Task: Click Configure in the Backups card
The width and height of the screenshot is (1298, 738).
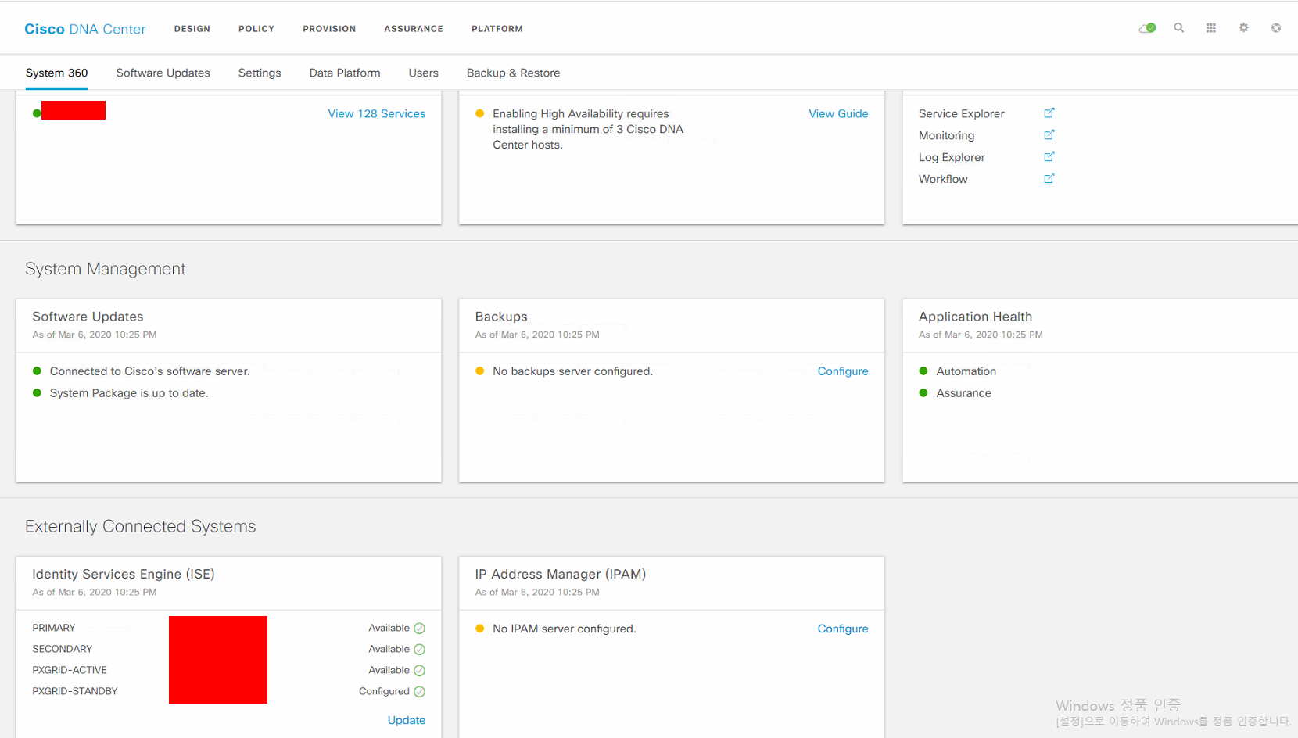Action: (843, 371)
